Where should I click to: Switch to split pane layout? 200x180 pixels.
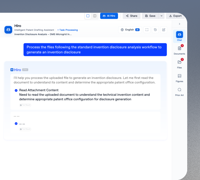tap(95, 16)
